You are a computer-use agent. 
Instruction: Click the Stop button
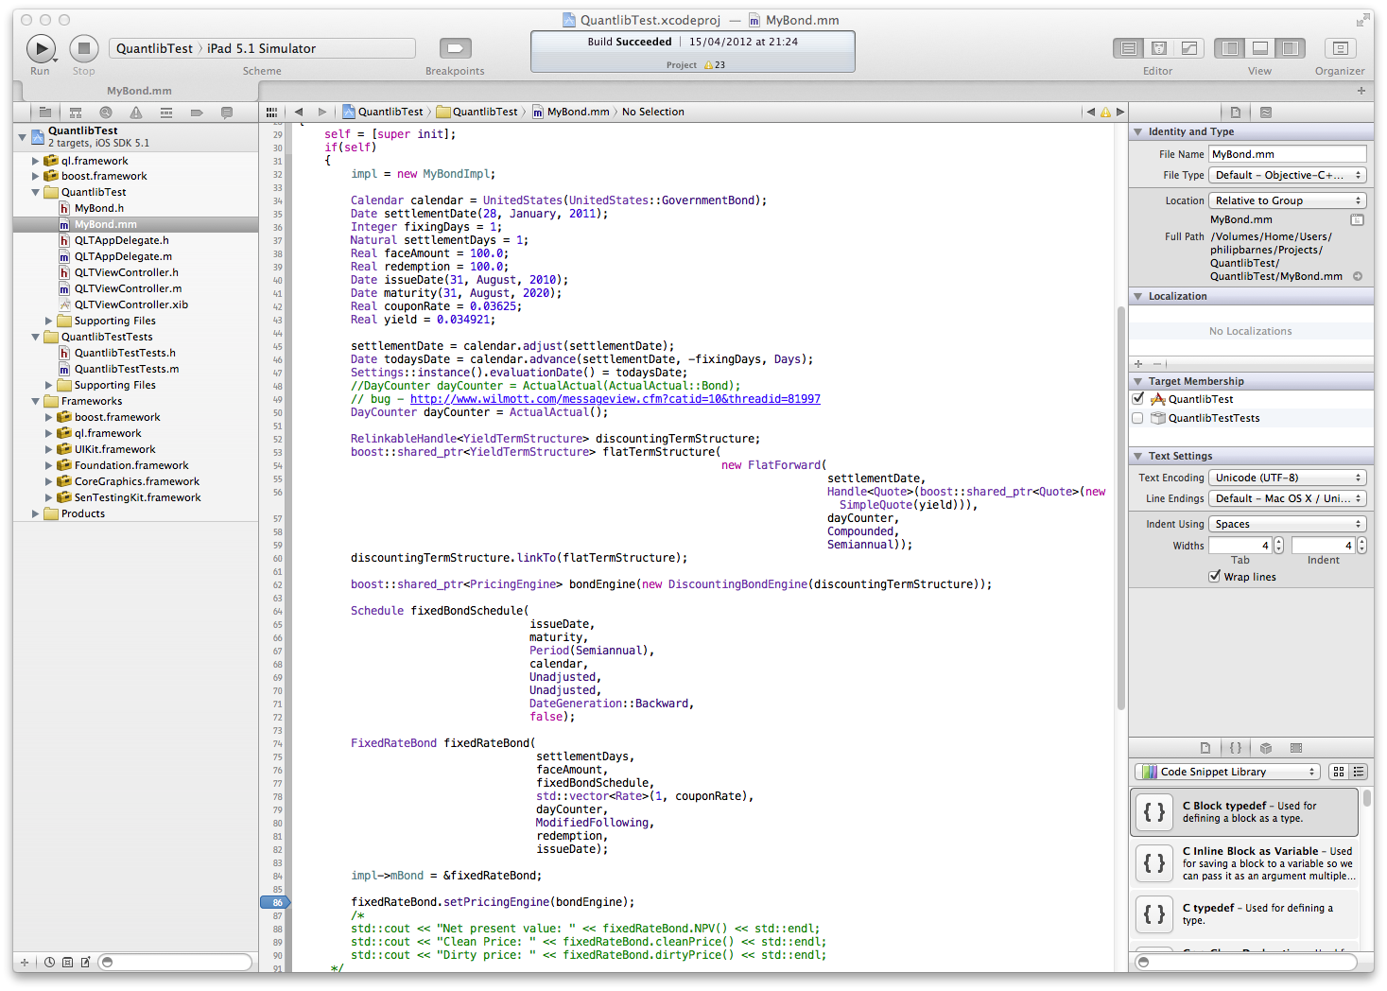click(x=83, y=48)
